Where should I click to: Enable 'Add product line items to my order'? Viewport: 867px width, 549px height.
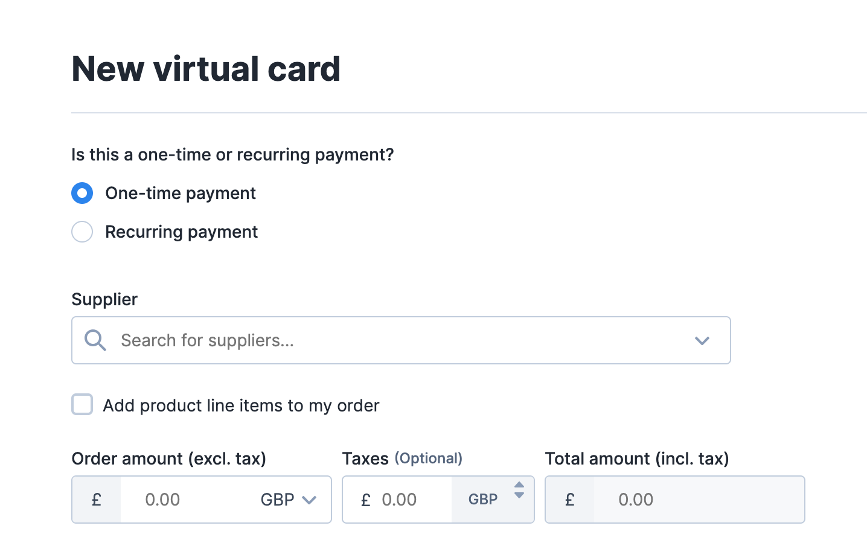click(x=82, y=404)
